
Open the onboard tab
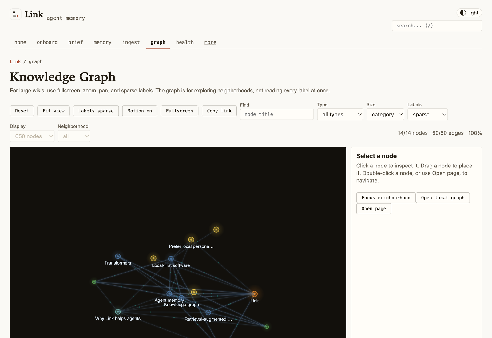(47, 42)
